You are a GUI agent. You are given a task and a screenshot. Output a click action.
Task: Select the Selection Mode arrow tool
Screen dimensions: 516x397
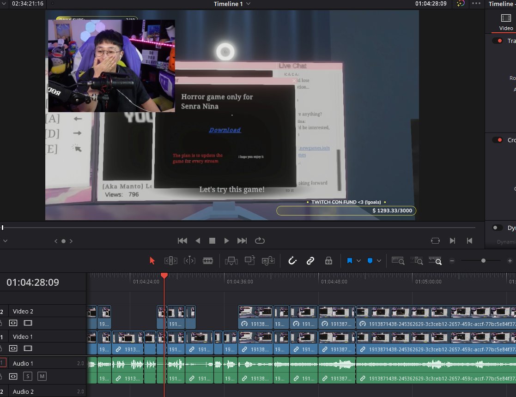pyautogui.click(x=152, y=261)
